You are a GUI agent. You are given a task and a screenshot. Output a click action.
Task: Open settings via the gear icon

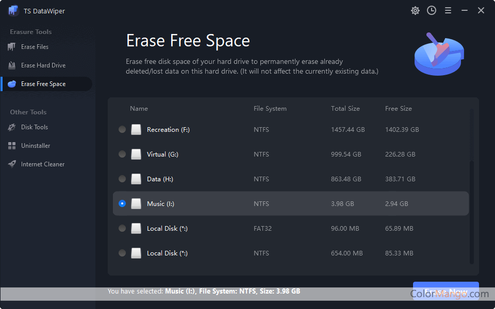pos(415,10)
